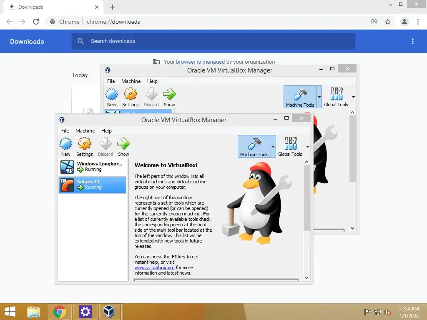The image size is (427, 320).
Task: Open Settings in the front VirtualBox window
Action: coord(84,147)
